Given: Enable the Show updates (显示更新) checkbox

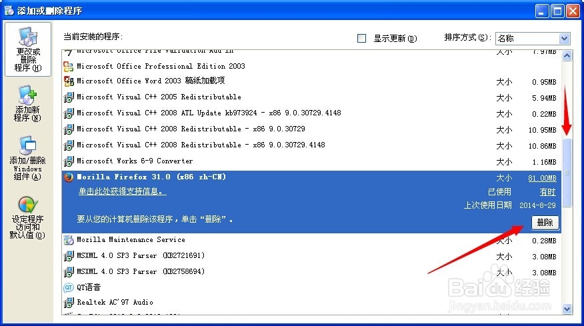Looking at the screenshot, I should click(361, 38).
